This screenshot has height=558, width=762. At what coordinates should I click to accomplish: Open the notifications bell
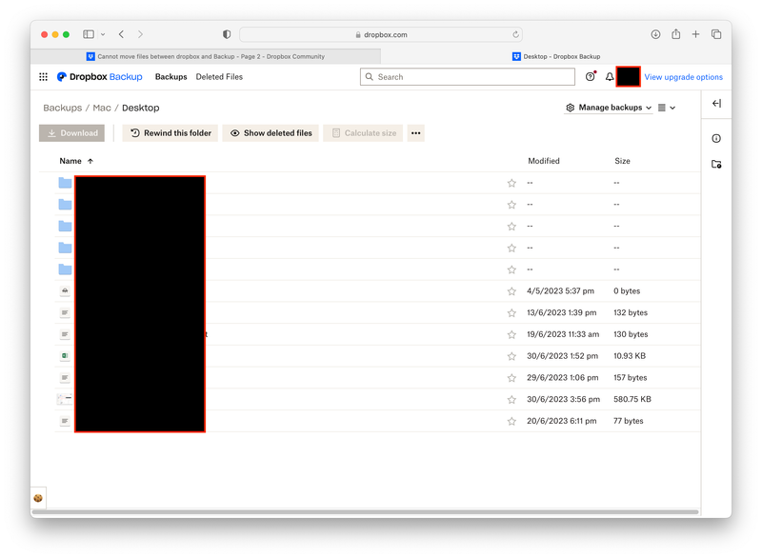tap(610, 77)
